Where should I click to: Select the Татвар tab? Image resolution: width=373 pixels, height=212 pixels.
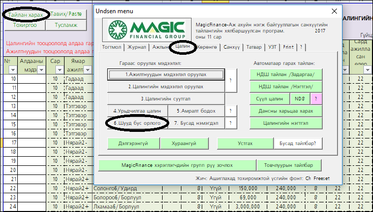255,47
